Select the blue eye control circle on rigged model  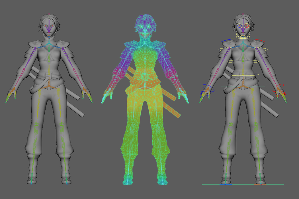coord(240,26)
